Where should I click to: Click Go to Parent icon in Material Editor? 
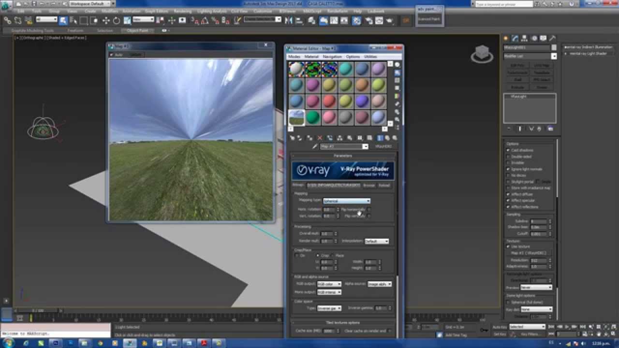[387, 138]
